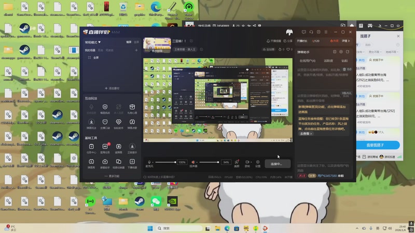This screenshot has width=415, height=233.
Task: Open the 主播口袋 pocket tool
Action: coord(105,124)
